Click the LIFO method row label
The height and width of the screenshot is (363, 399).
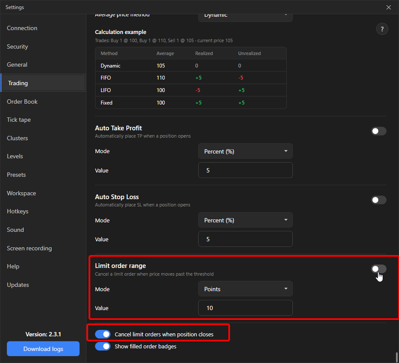pos(106,90)
